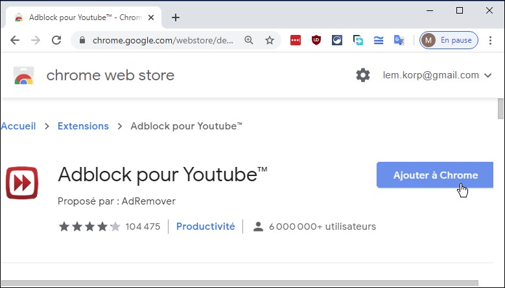Image resolution: width=505 pixels, height=288 pixels.
Task: Click the vertical page scrollbar thumb
Action: tap(500, 109)
